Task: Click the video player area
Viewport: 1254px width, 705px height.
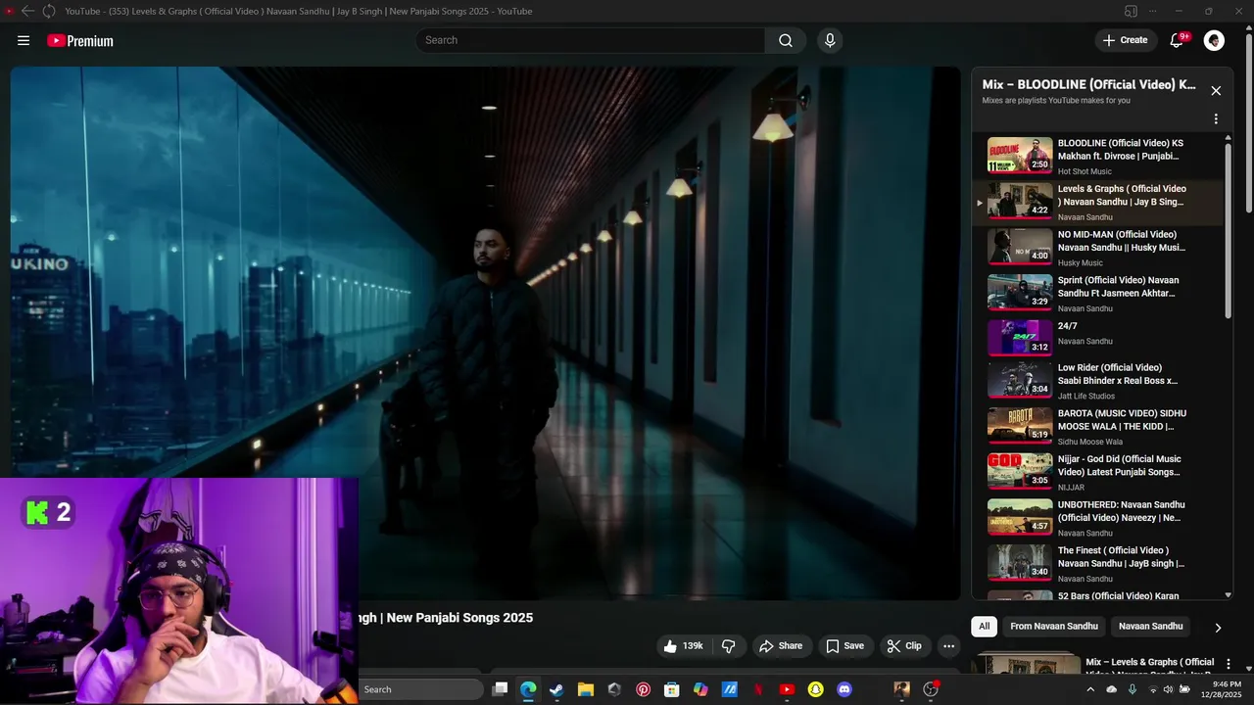Action: pyautogui.click(x=486, y=333)
